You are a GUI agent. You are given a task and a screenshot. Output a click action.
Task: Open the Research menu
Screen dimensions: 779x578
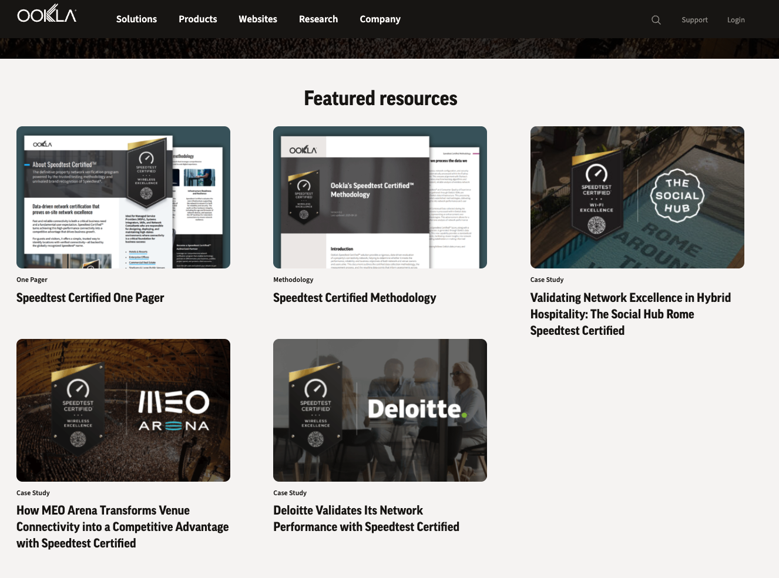click(318, 19)
